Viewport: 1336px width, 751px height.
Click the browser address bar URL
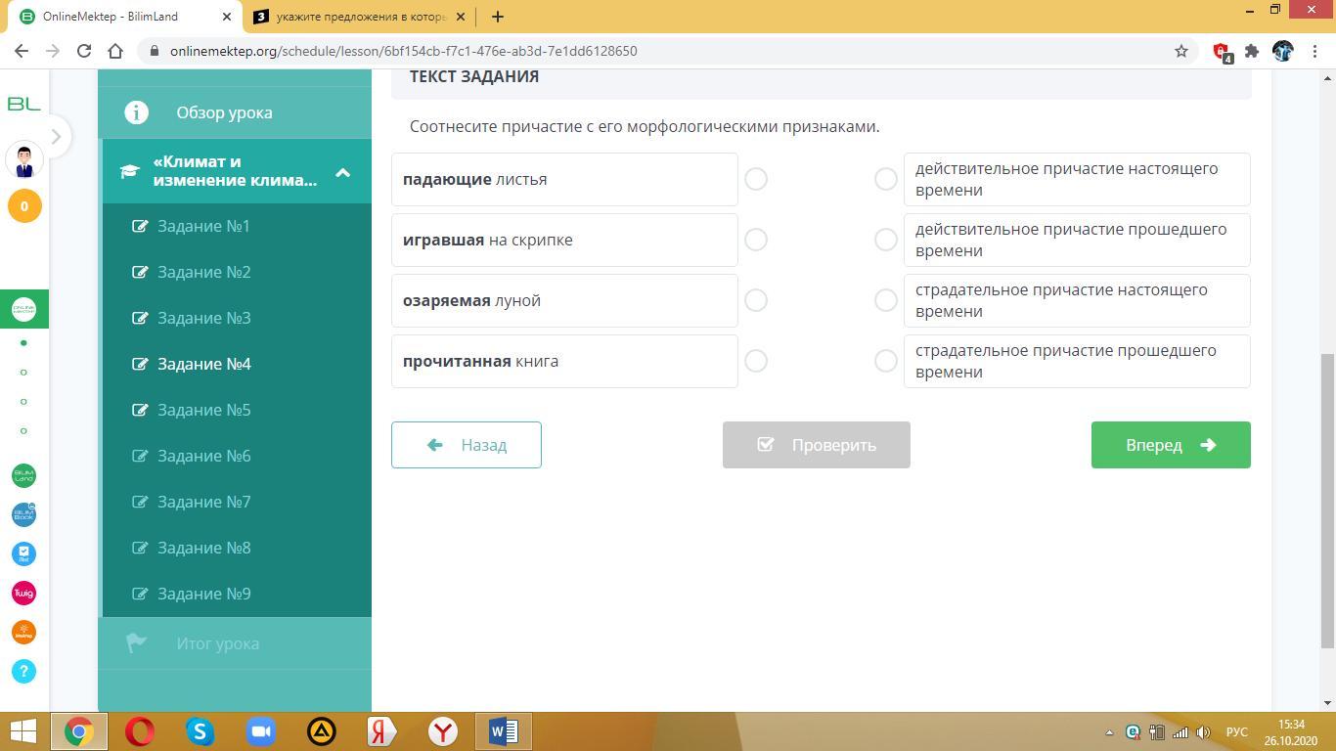pos(403,51)
